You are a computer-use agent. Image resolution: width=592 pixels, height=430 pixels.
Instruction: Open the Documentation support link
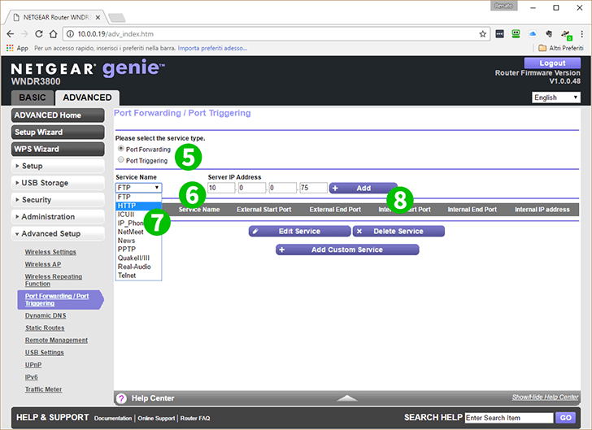113,419
